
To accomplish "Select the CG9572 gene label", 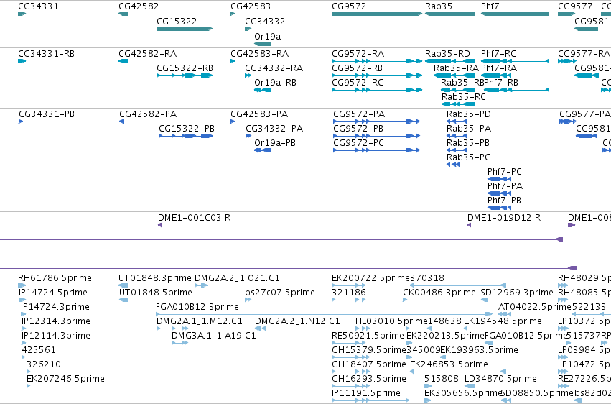I will click(349, 6).
